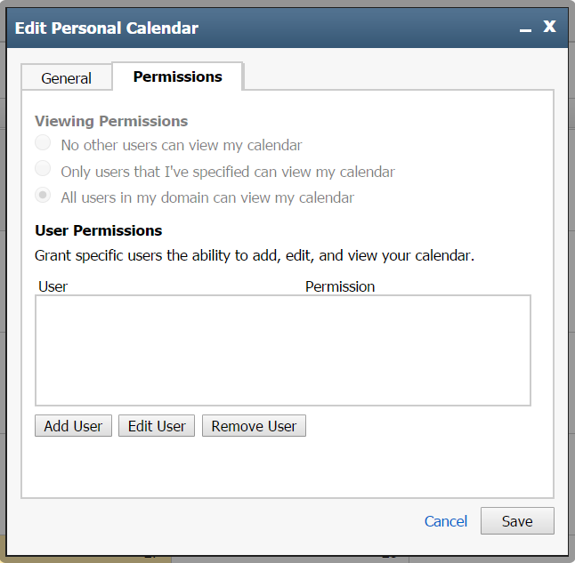Click inside the empty user permissions list

[283, 350]
